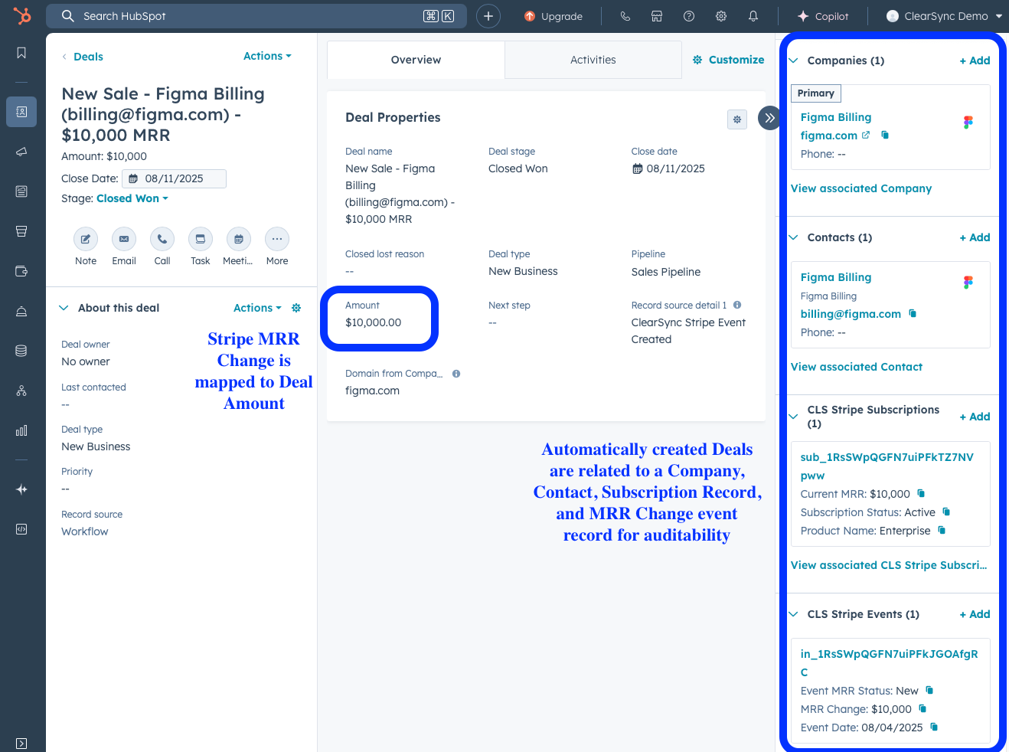This screenshot has width=1009, height=752.
Task: Open the View associated Company link
Action: pyautogui.click(x=861, y=188)
